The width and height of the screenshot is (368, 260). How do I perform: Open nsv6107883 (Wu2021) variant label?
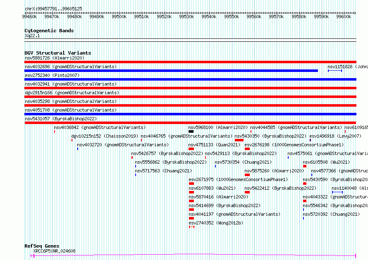tap(212, 188)
